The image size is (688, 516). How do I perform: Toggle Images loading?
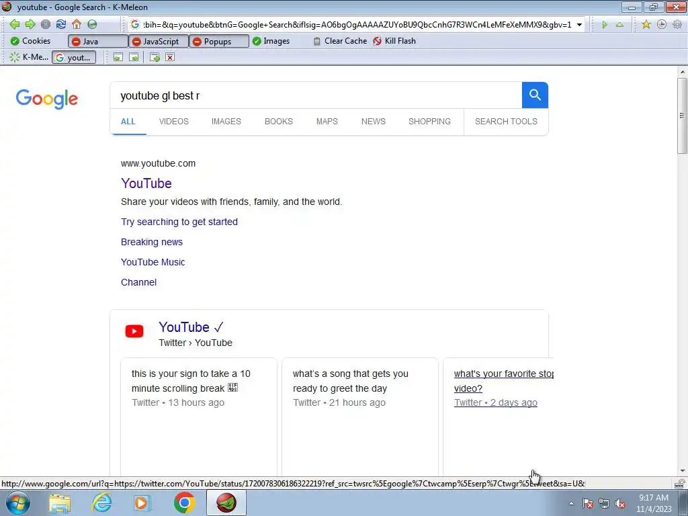pyautogui.click(x=271, y=41)
